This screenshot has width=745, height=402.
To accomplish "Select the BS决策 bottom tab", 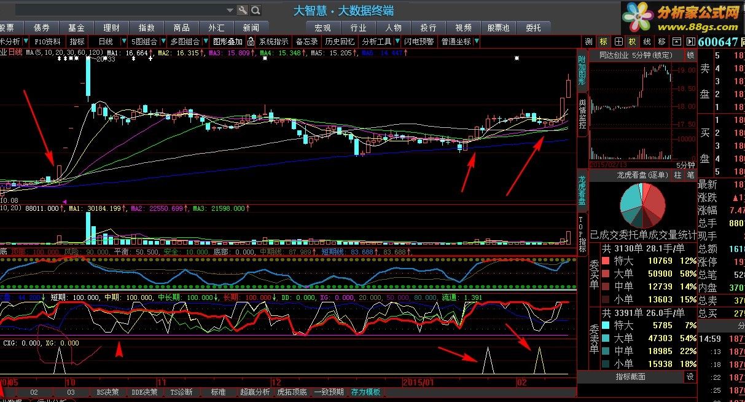I will [108, 392].
